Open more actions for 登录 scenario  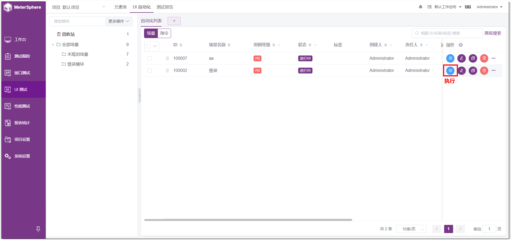494,71
